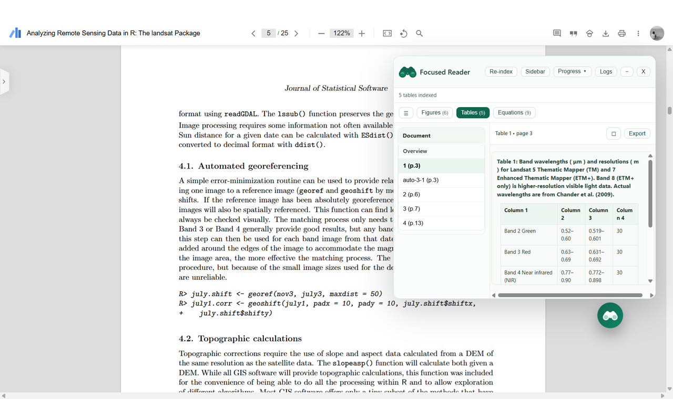
Task: Click the document title in the toolbar
Action: (114, 33)
